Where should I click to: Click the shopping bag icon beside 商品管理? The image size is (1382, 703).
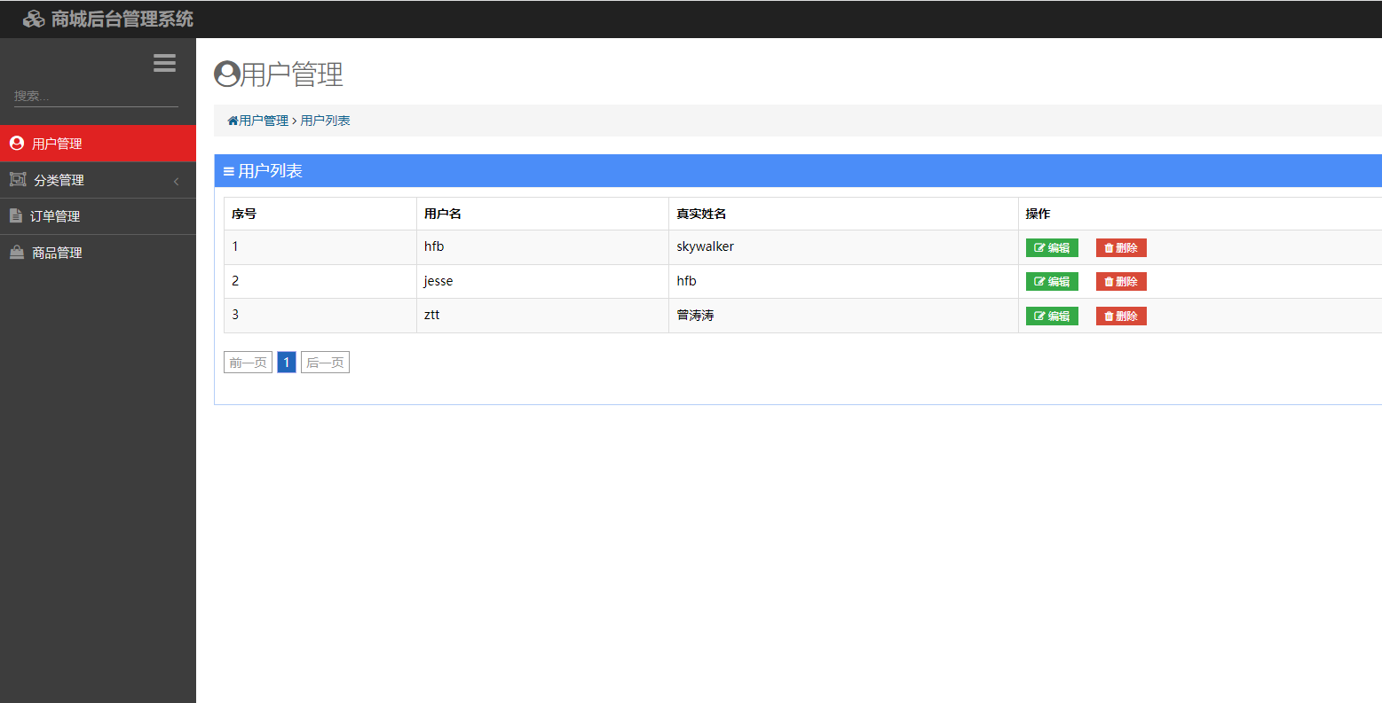coord(17,252)
